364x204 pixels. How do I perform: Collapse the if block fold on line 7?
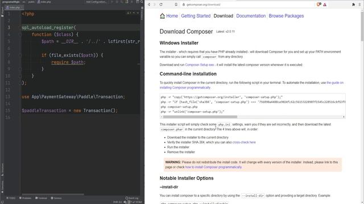click(x=20, y=56)
